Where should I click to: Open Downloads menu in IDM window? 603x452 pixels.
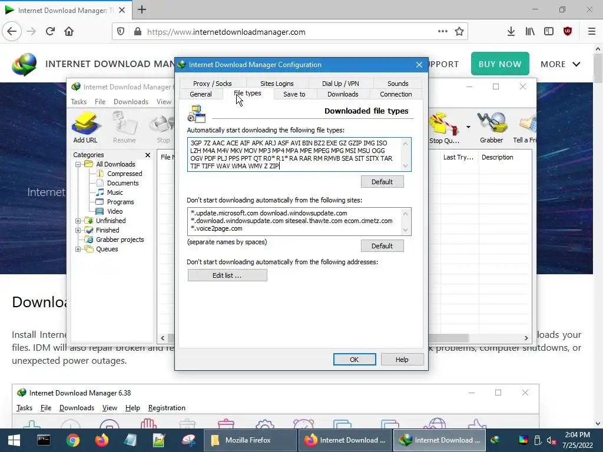click(131, 102)
